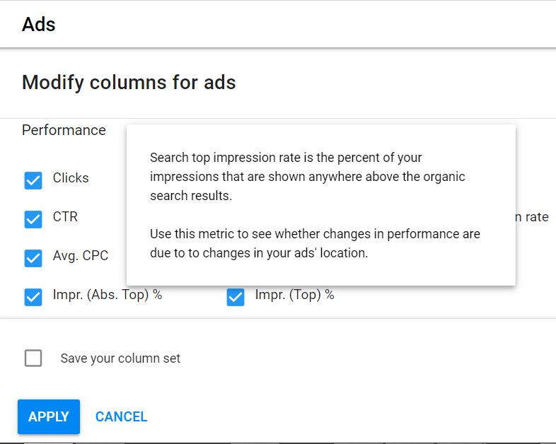
Task: Click the partially hidden rate column label
Action: tap(532, 216)
